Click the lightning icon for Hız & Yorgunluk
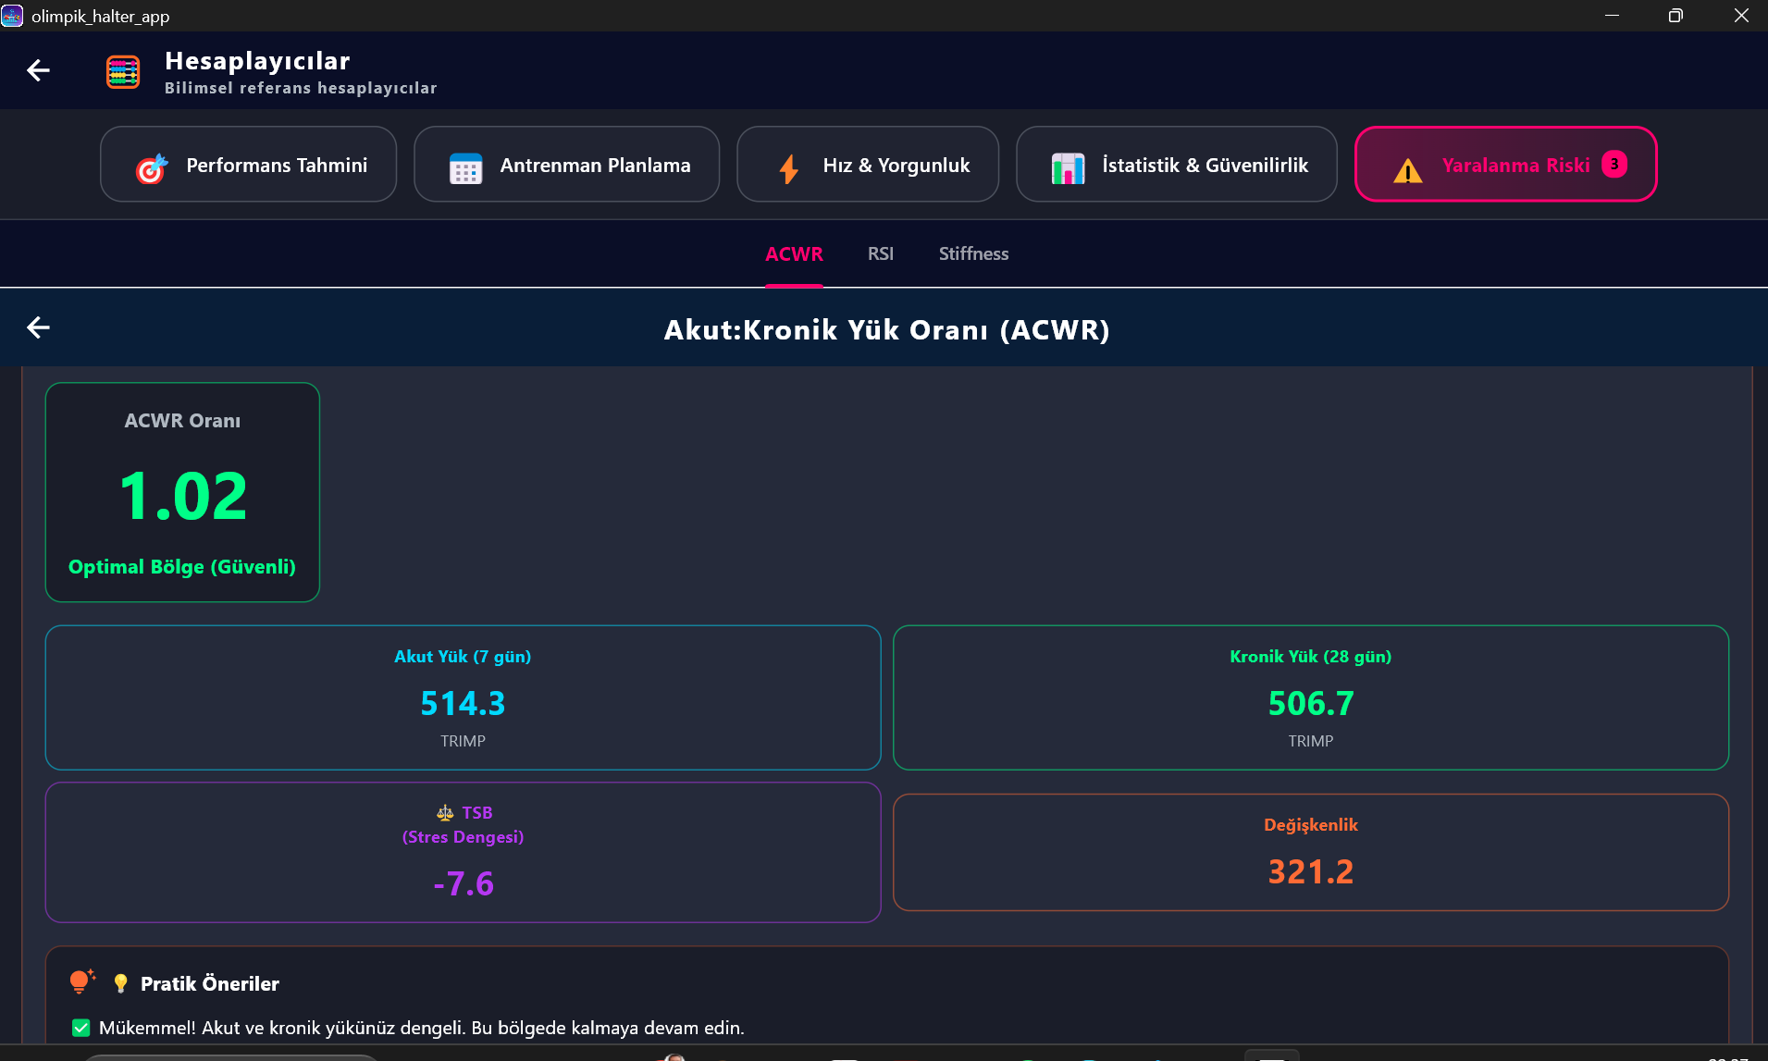Screen dimensions: 1768x1061 [788, 167]
